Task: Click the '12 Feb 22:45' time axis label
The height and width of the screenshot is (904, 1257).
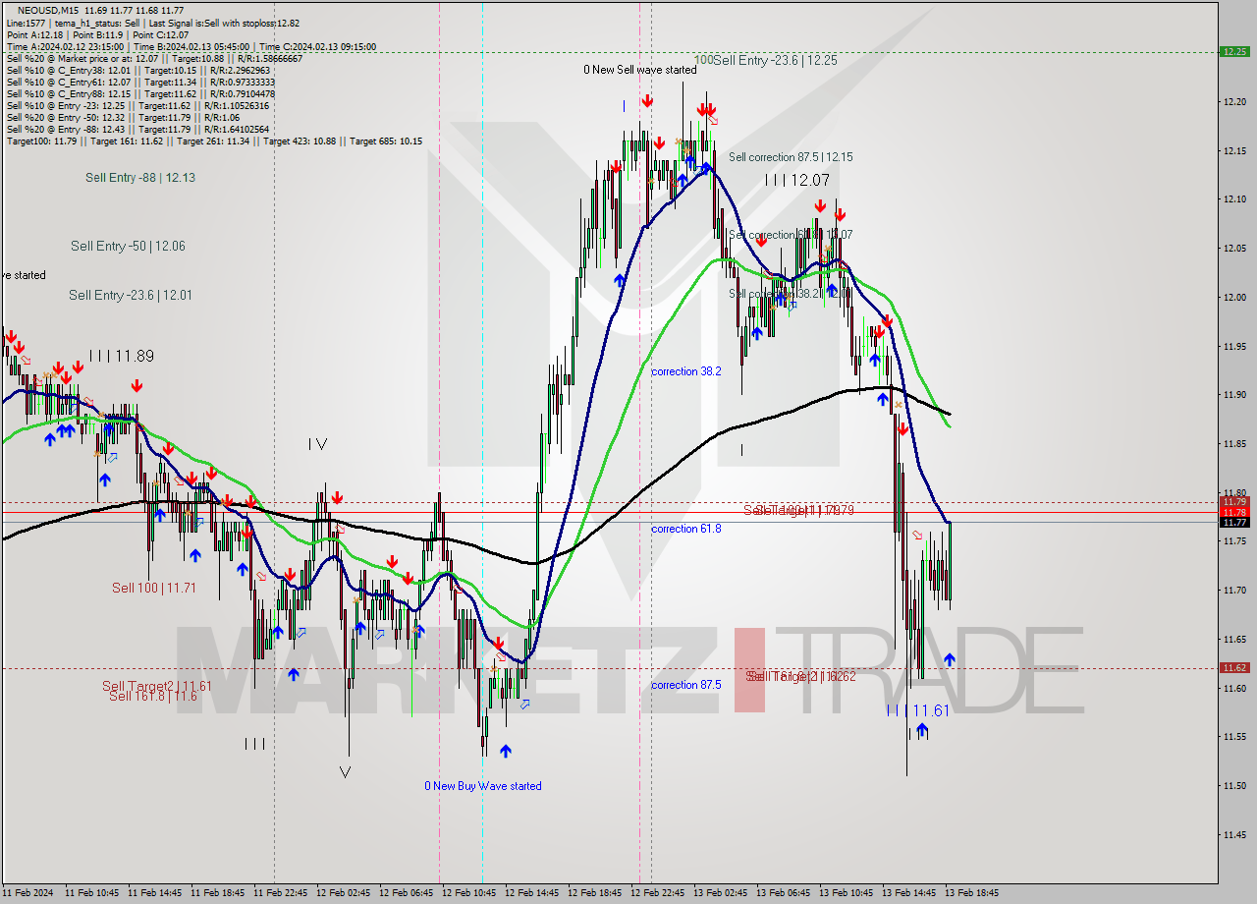Action: tap(658, 893)
